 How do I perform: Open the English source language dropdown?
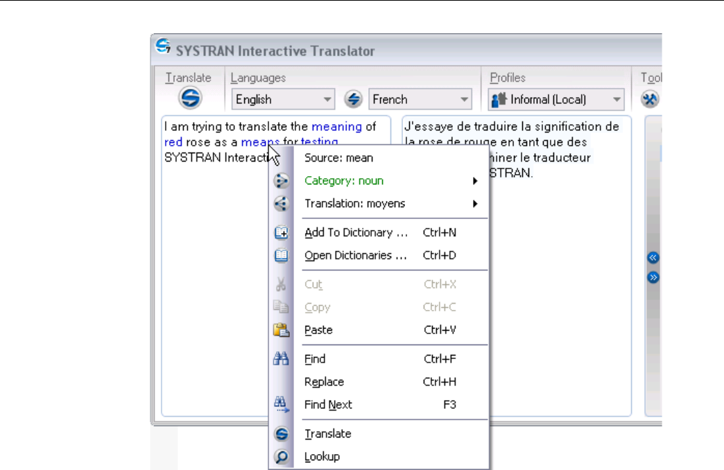coord(283,99)
